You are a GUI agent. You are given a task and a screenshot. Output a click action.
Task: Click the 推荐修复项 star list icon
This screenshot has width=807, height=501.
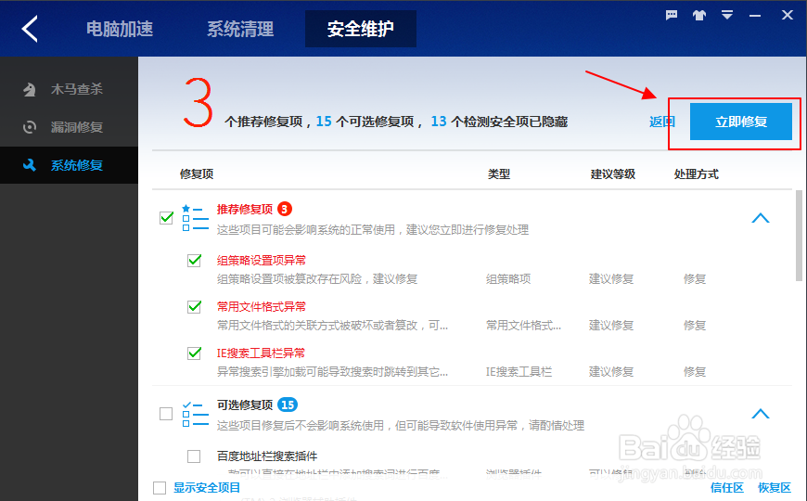point(196,218)
